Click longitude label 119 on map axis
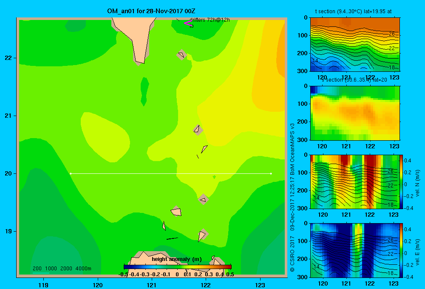The width and height of the screenshot is (425, 289). point(43,285)
